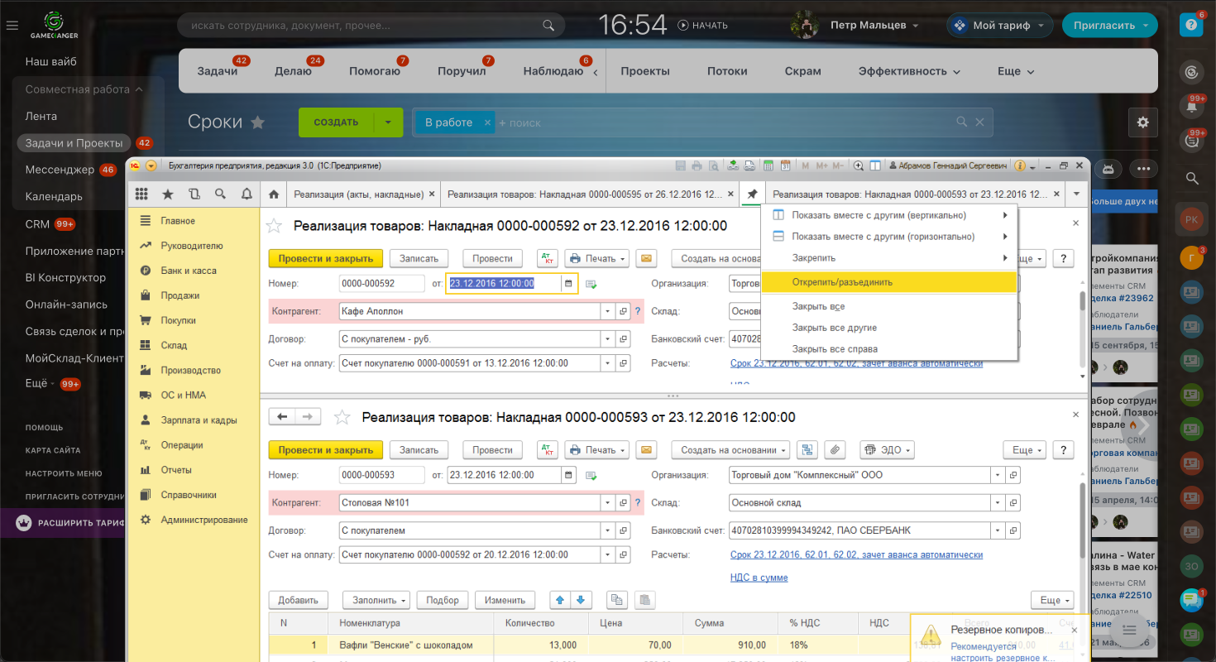Click the pin icon on the tab bar
This screenshot has width=1216, height=662.
point(752,194)
